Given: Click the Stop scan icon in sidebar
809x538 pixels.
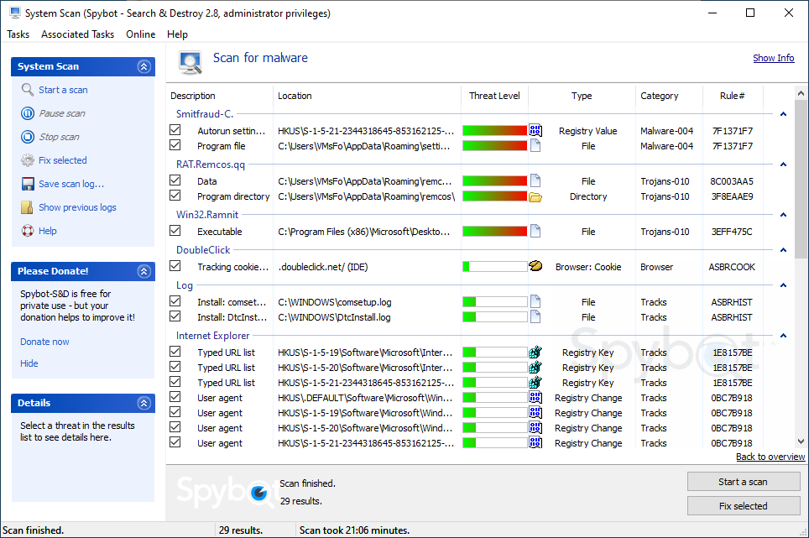Looking at the screenshot, I should coord(28,137).
